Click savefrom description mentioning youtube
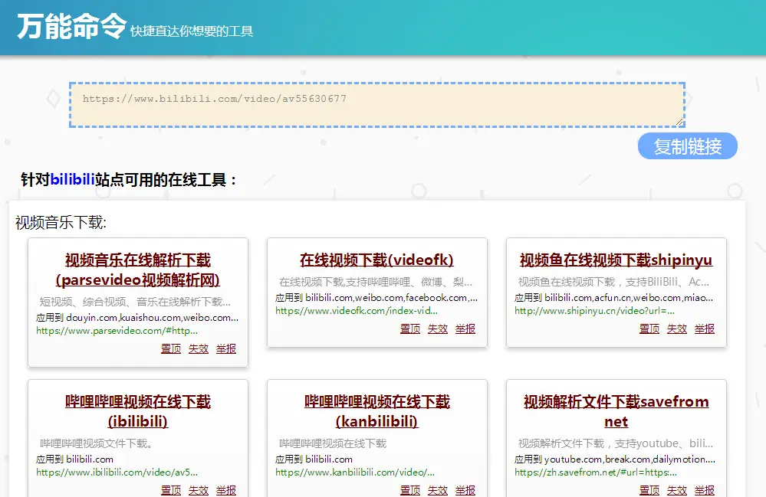 (x=616, y=443)
